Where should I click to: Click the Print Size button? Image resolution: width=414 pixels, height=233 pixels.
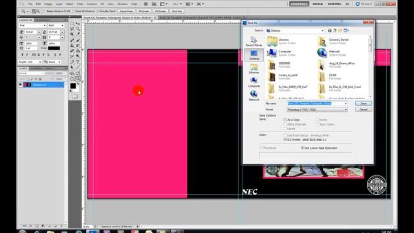[177, 12]
